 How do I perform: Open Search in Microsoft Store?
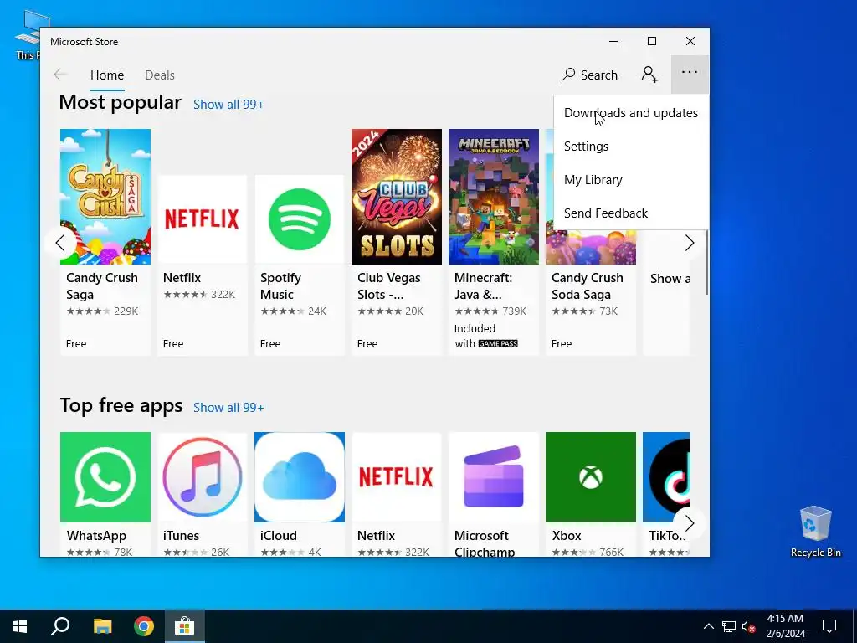point(589,75)
